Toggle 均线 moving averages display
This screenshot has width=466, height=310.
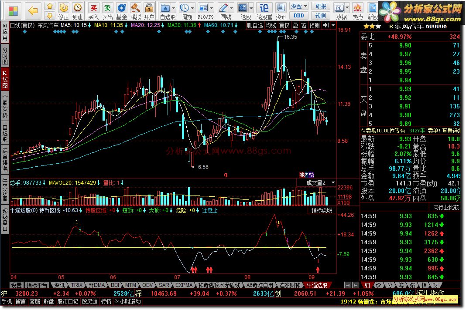(x=271, y=25)
